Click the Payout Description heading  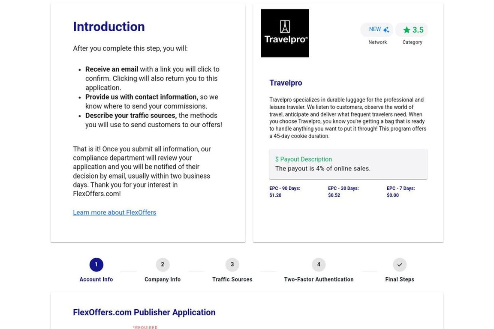(x=304, y=159)
